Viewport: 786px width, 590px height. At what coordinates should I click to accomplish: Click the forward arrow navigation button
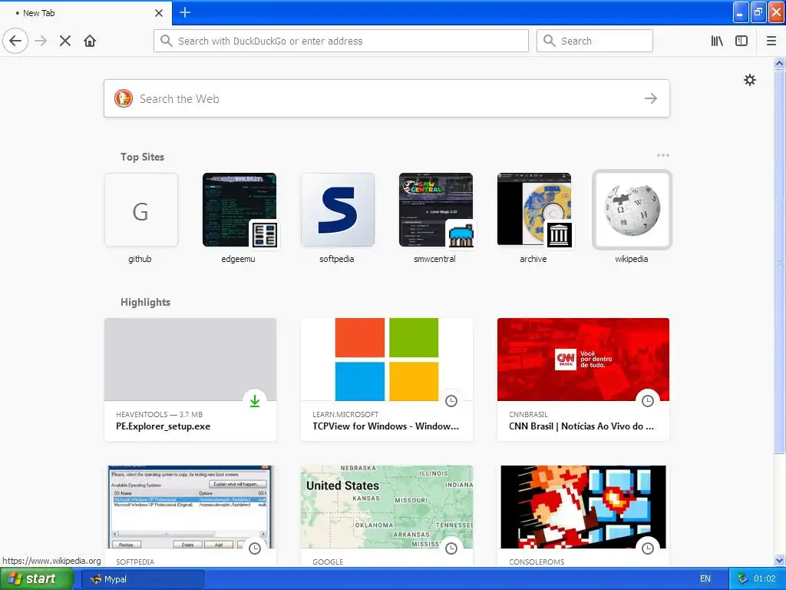click(41, 41)
